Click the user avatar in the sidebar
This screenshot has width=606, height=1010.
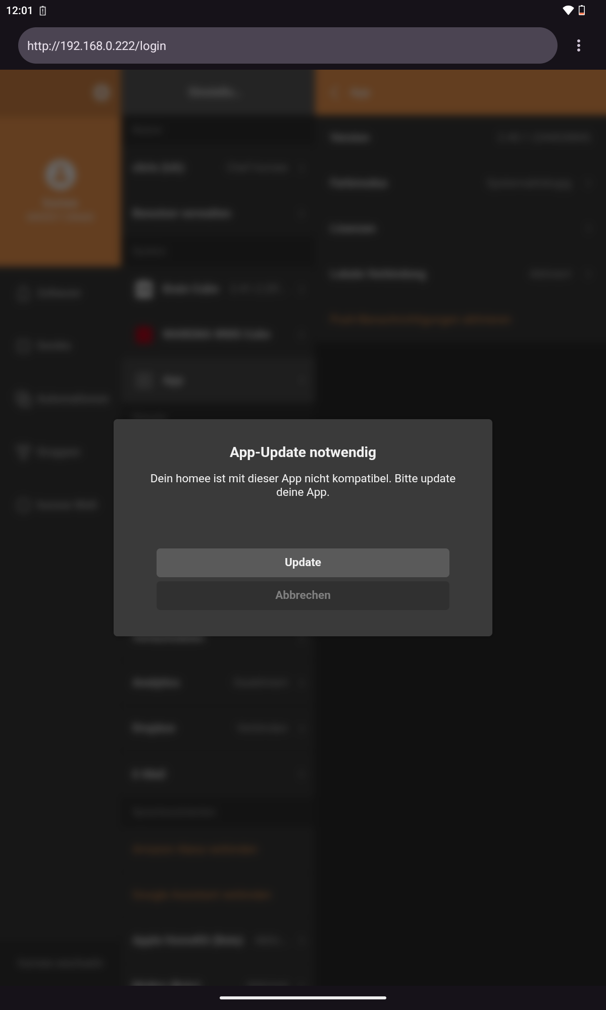tap(61, 175)
